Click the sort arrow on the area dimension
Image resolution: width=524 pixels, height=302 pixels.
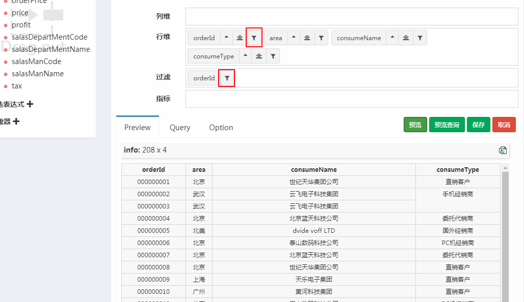pos(294,38)
